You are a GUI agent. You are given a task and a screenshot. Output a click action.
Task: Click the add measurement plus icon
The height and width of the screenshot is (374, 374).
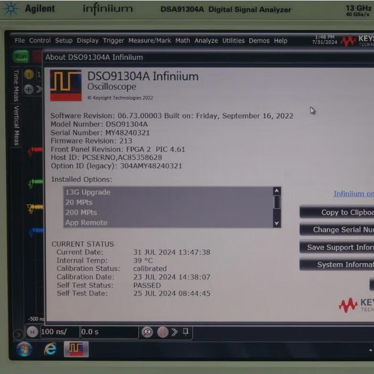point(29,89)
